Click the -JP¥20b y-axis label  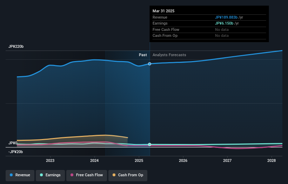pos(16,152)
